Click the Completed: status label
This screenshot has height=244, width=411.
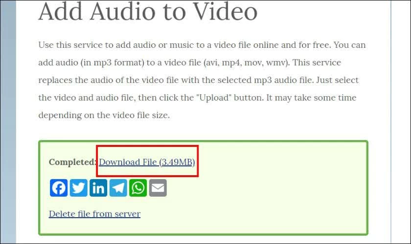tap(73, 162)
